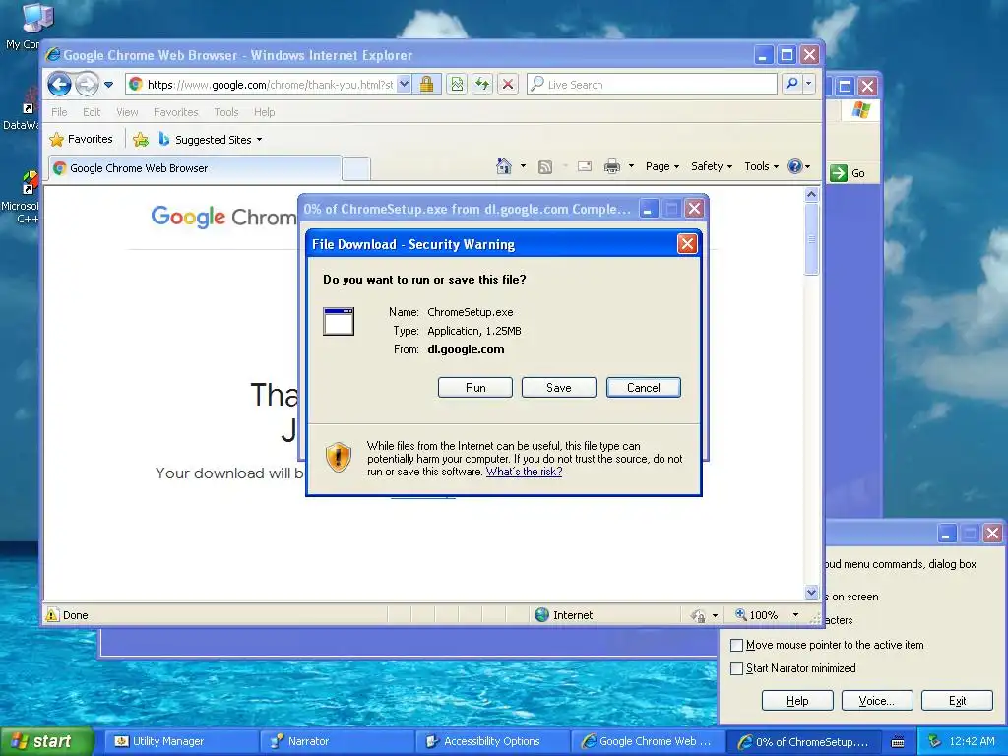Click the Read Mail envelope icon
This screenshot has height=756, width=1008.
point(585,166)
